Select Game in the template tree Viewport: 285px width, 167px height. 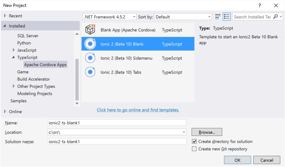pyautogui.click(x=23, y=72)
